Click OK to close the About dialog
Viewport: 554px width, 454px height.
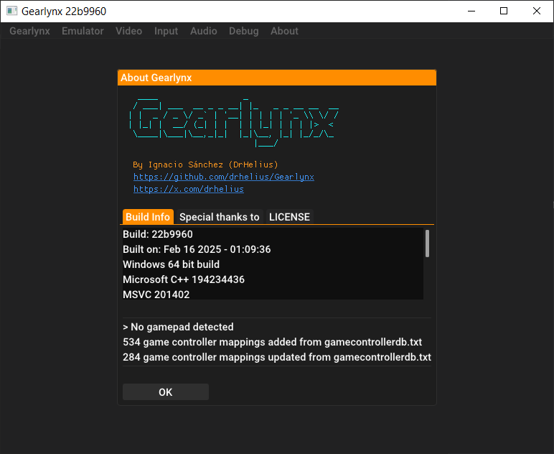(166, 392)
